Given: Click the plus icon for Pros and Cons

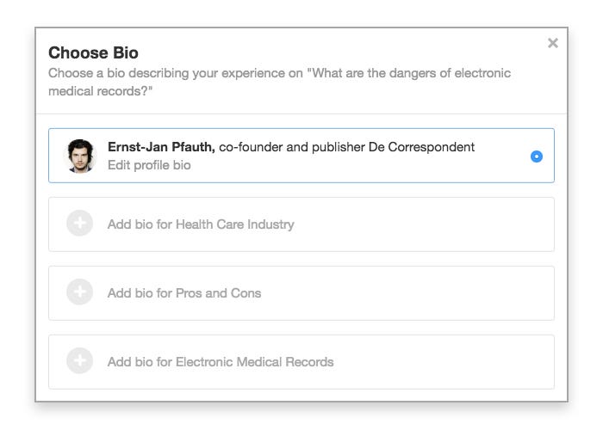Looking at the screenshot, I should [79, 292].
